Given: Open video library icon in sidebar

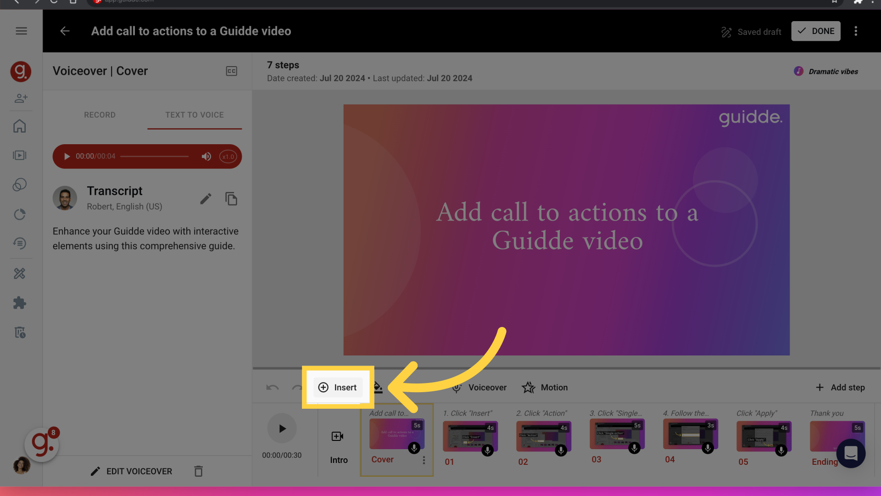Looking at the screenshot, I should (x=19, y=155).
